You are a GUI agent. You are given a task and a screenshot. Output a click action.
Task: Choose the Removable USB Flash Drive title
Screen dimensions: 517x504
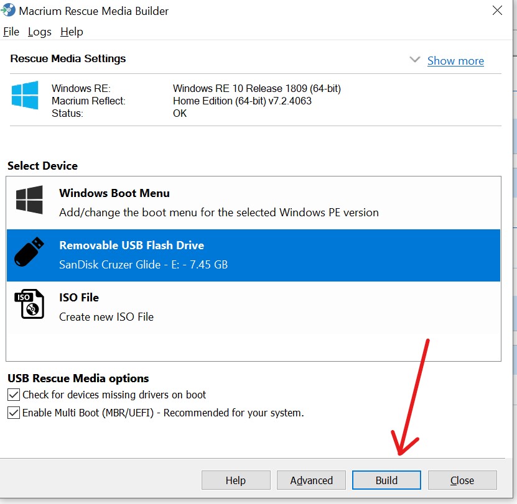[x=131, y=245]
